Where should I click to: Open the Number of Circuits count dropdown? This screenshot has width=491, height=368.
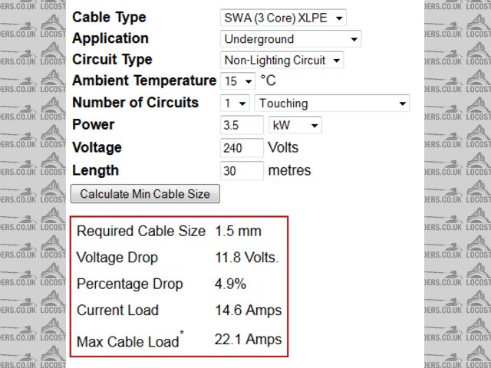pyautogui.click(x=236, y=103)
